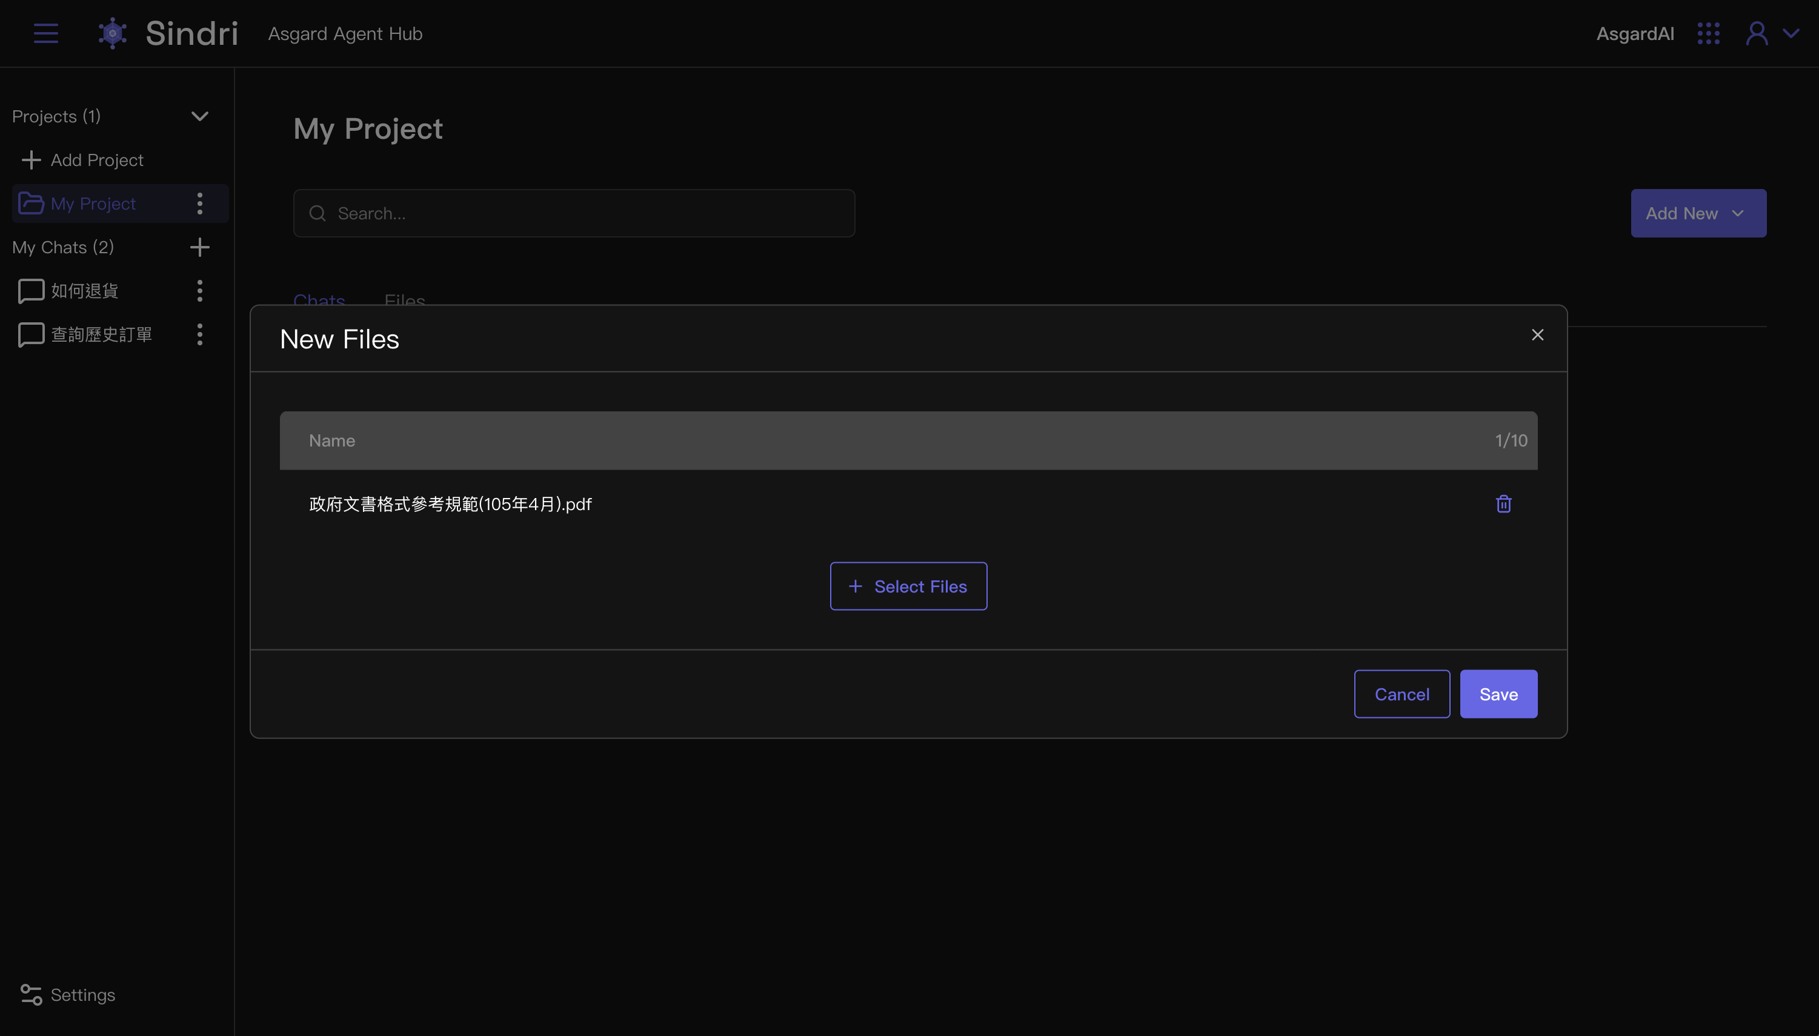The image size is (1819, 1036).
Task: Open the 如何退貨 chat
Action: (85, 290)
